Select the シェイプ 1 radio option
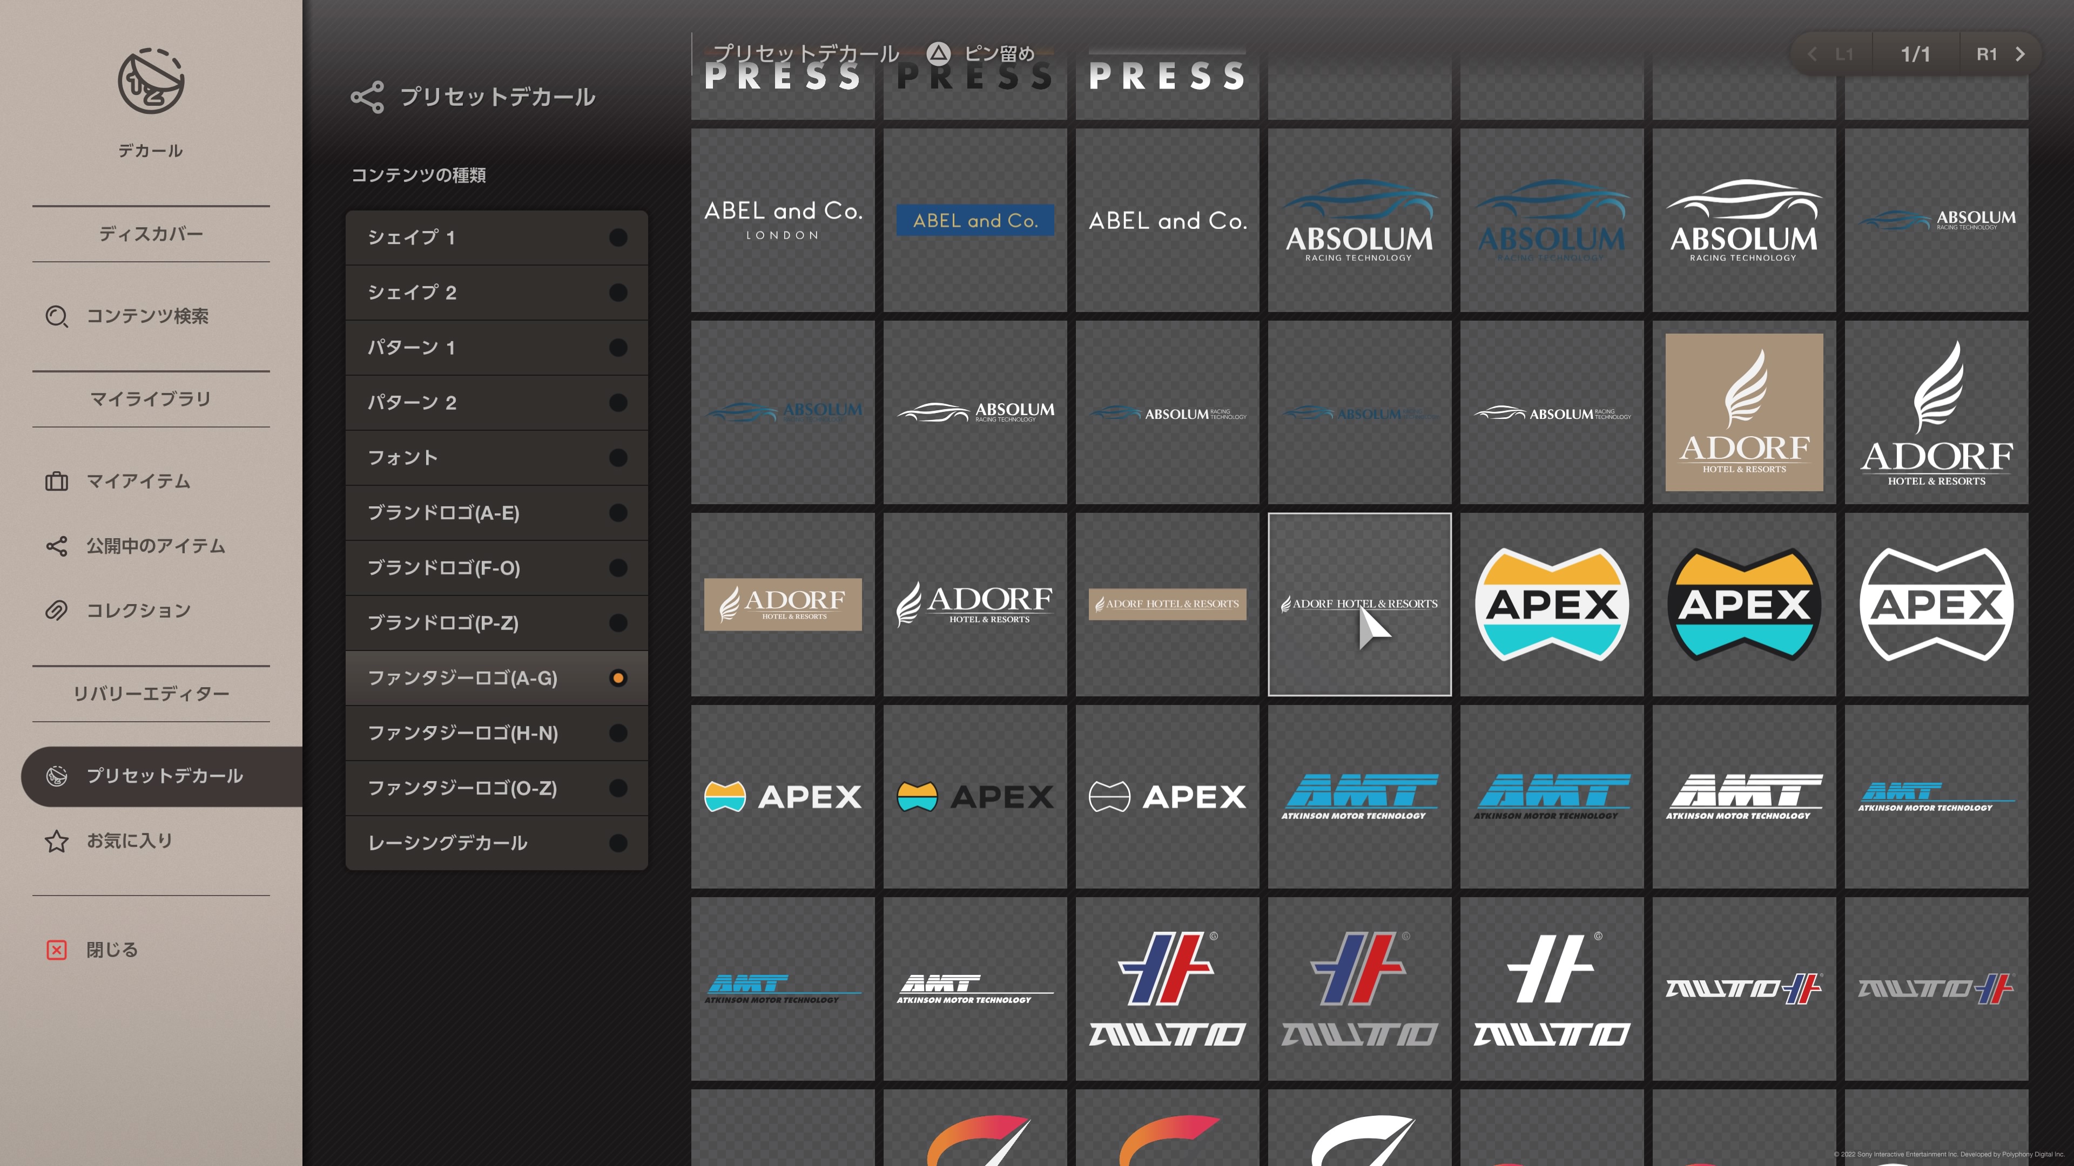 tap(617, 238)
